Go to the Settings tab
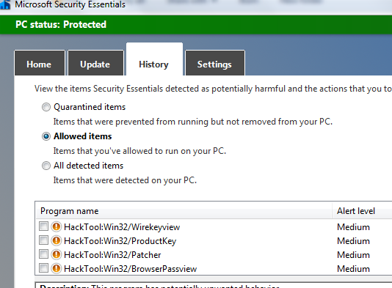 (x=215, y=63)
